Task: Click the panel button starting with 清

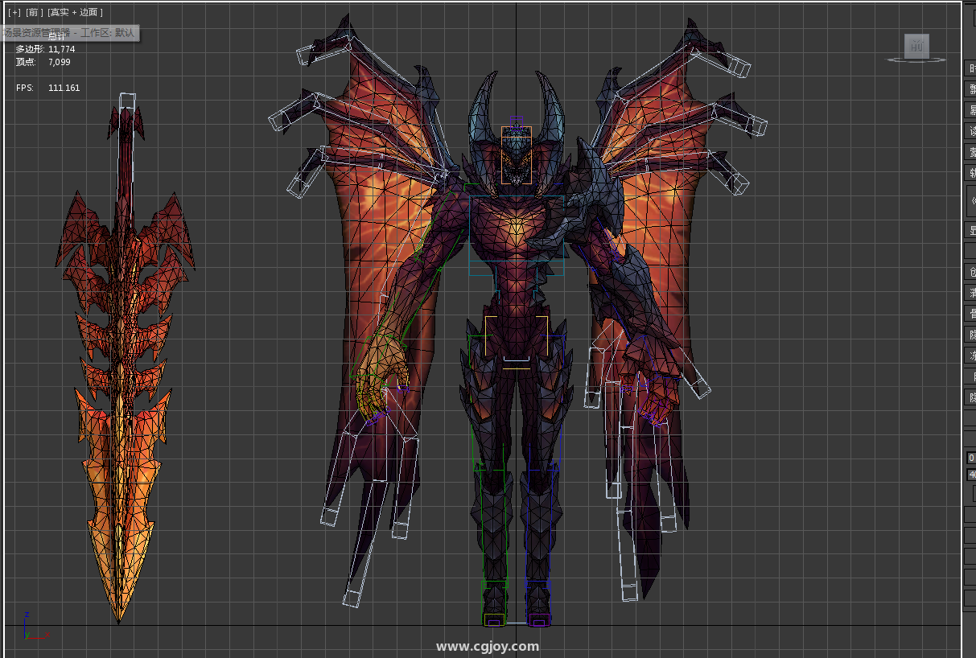Action: point(971,293)
